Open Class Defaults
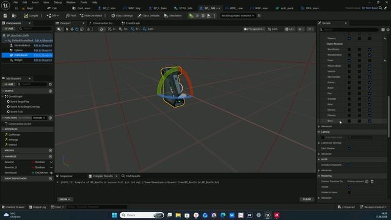Screen dimensions: 391x220 click(148, 15)
